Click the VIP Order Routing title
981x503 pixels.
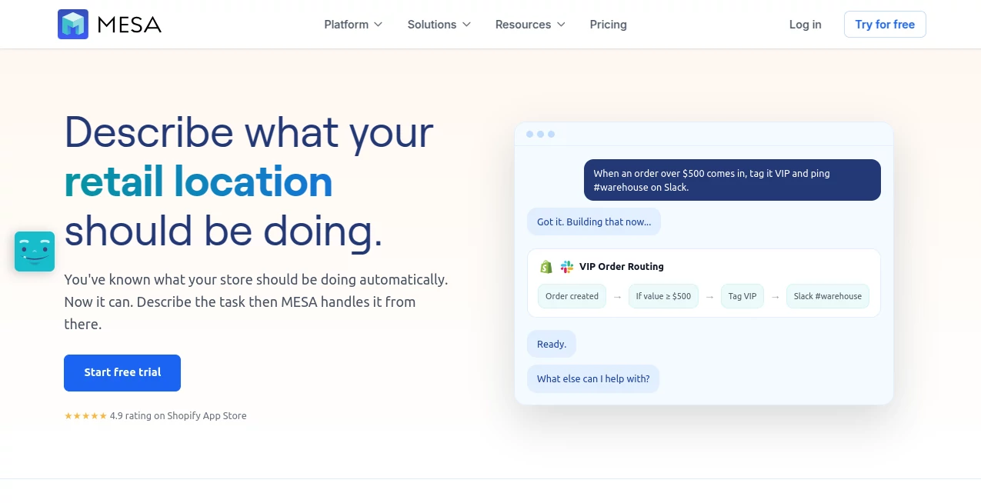(x=622, y=267)
